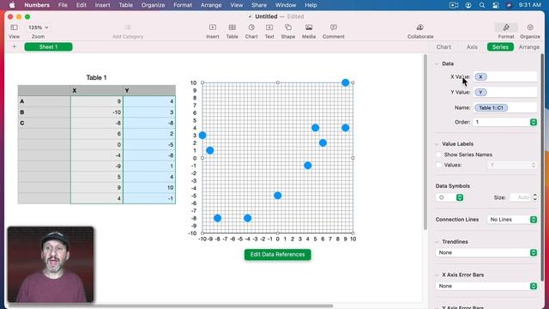Enable Show Series Names checkbox
This screenshot has height=309, width=549.
coord(438,154)
